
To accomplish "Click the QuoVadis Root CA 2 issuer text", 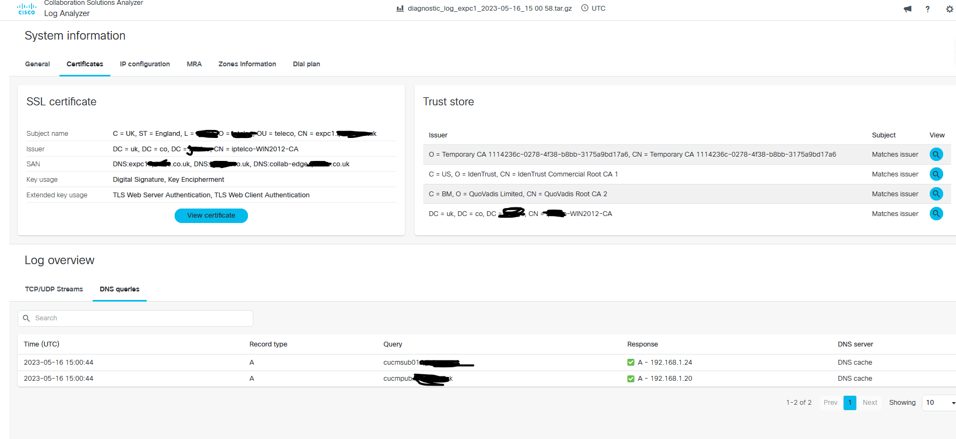I will point(518,194).
